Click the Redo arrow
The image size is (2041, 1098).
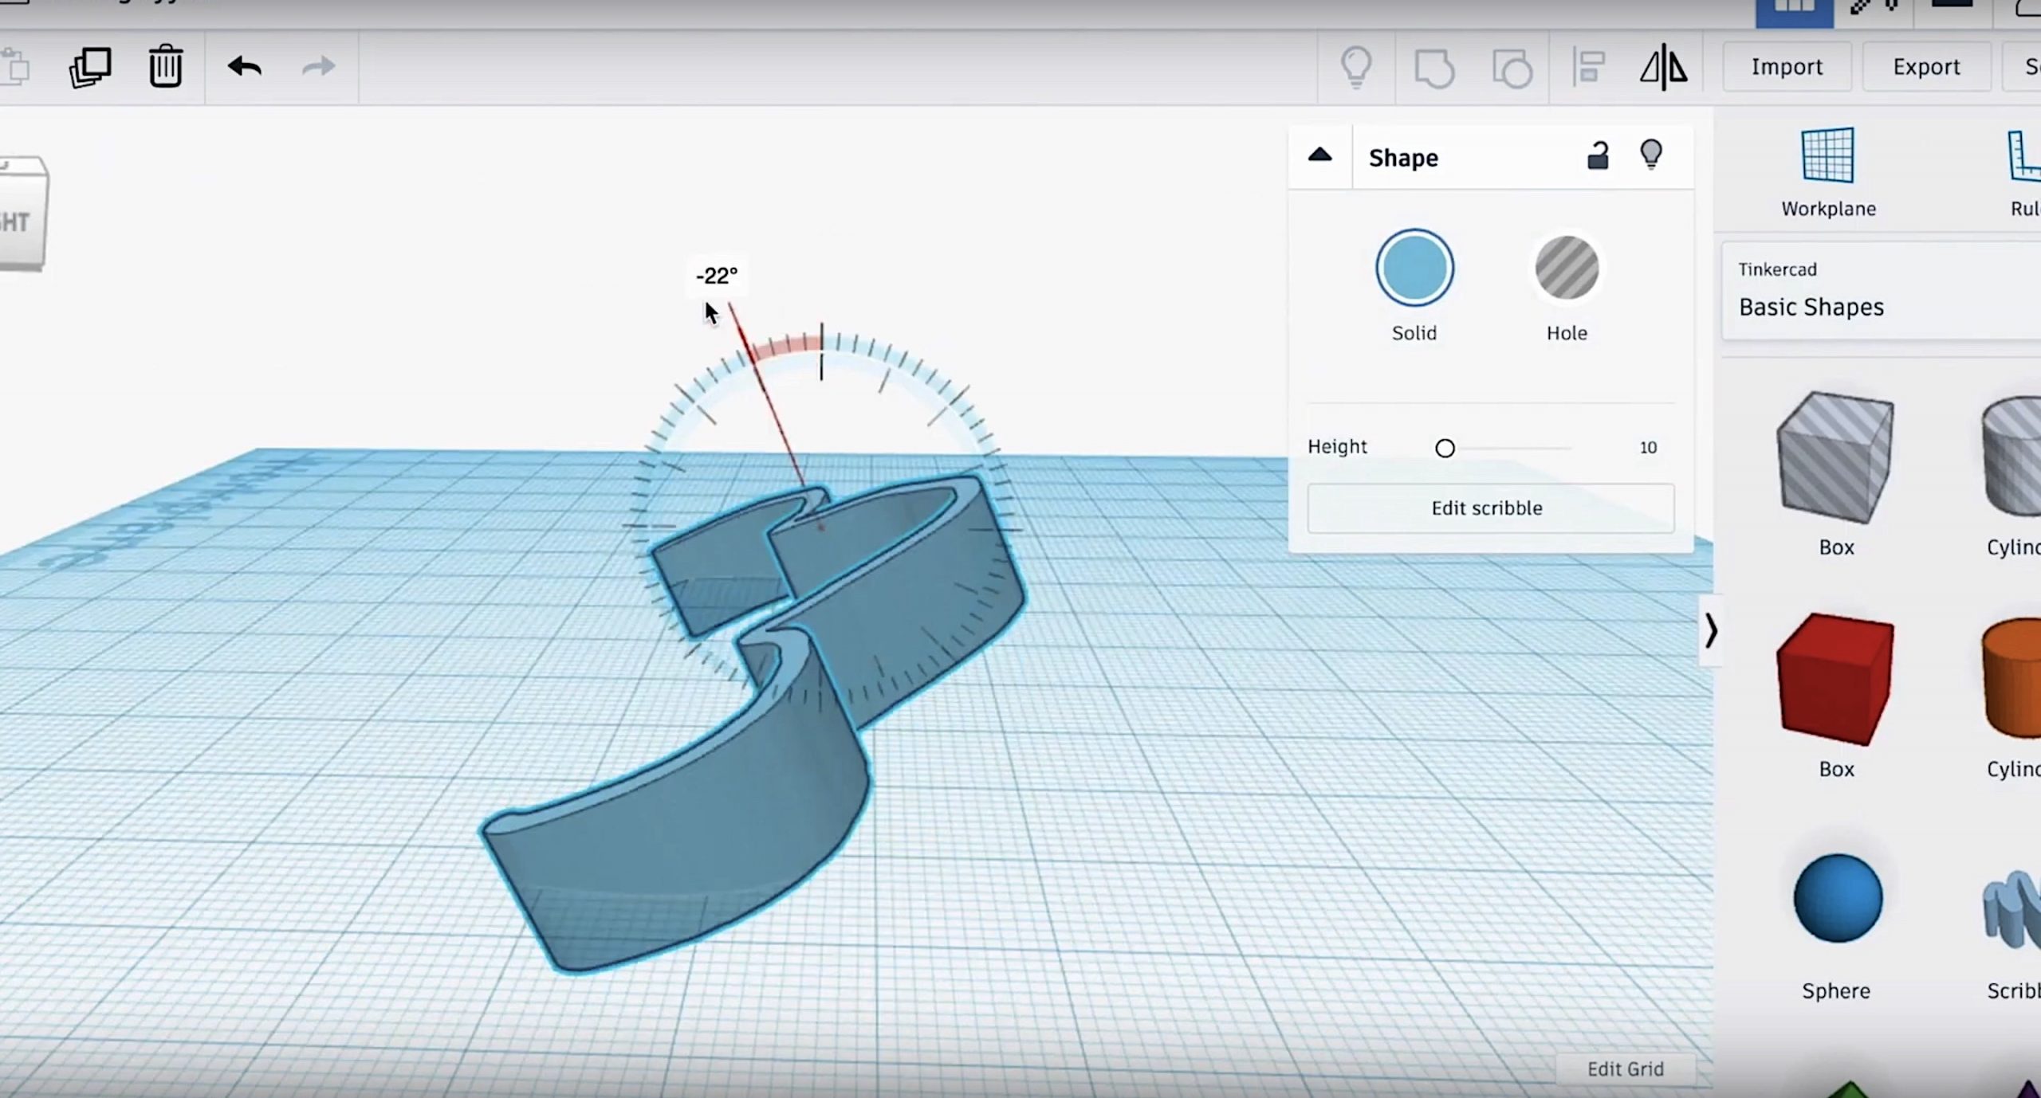click(x=318, y=67)
